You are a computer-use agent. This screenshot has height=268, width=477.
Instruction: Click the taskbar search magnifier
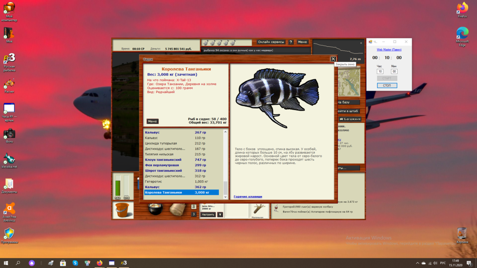(x=18, y=263)
